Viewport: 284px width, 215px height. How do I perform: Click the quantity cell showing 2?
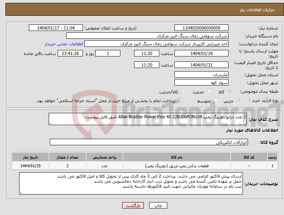67,166
